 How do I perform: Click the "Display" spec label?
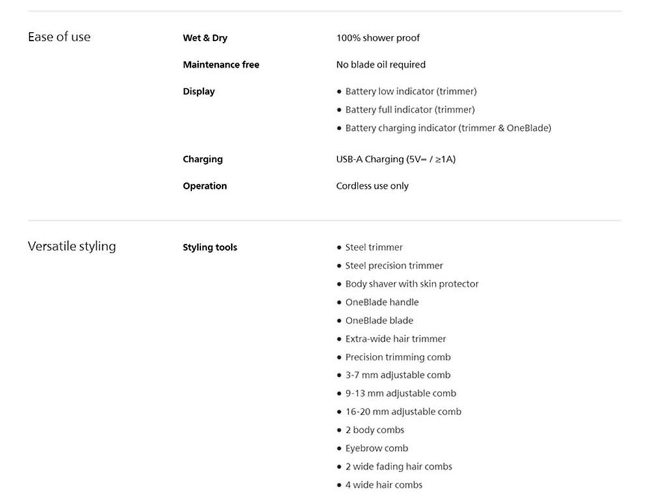click(199, 91)
